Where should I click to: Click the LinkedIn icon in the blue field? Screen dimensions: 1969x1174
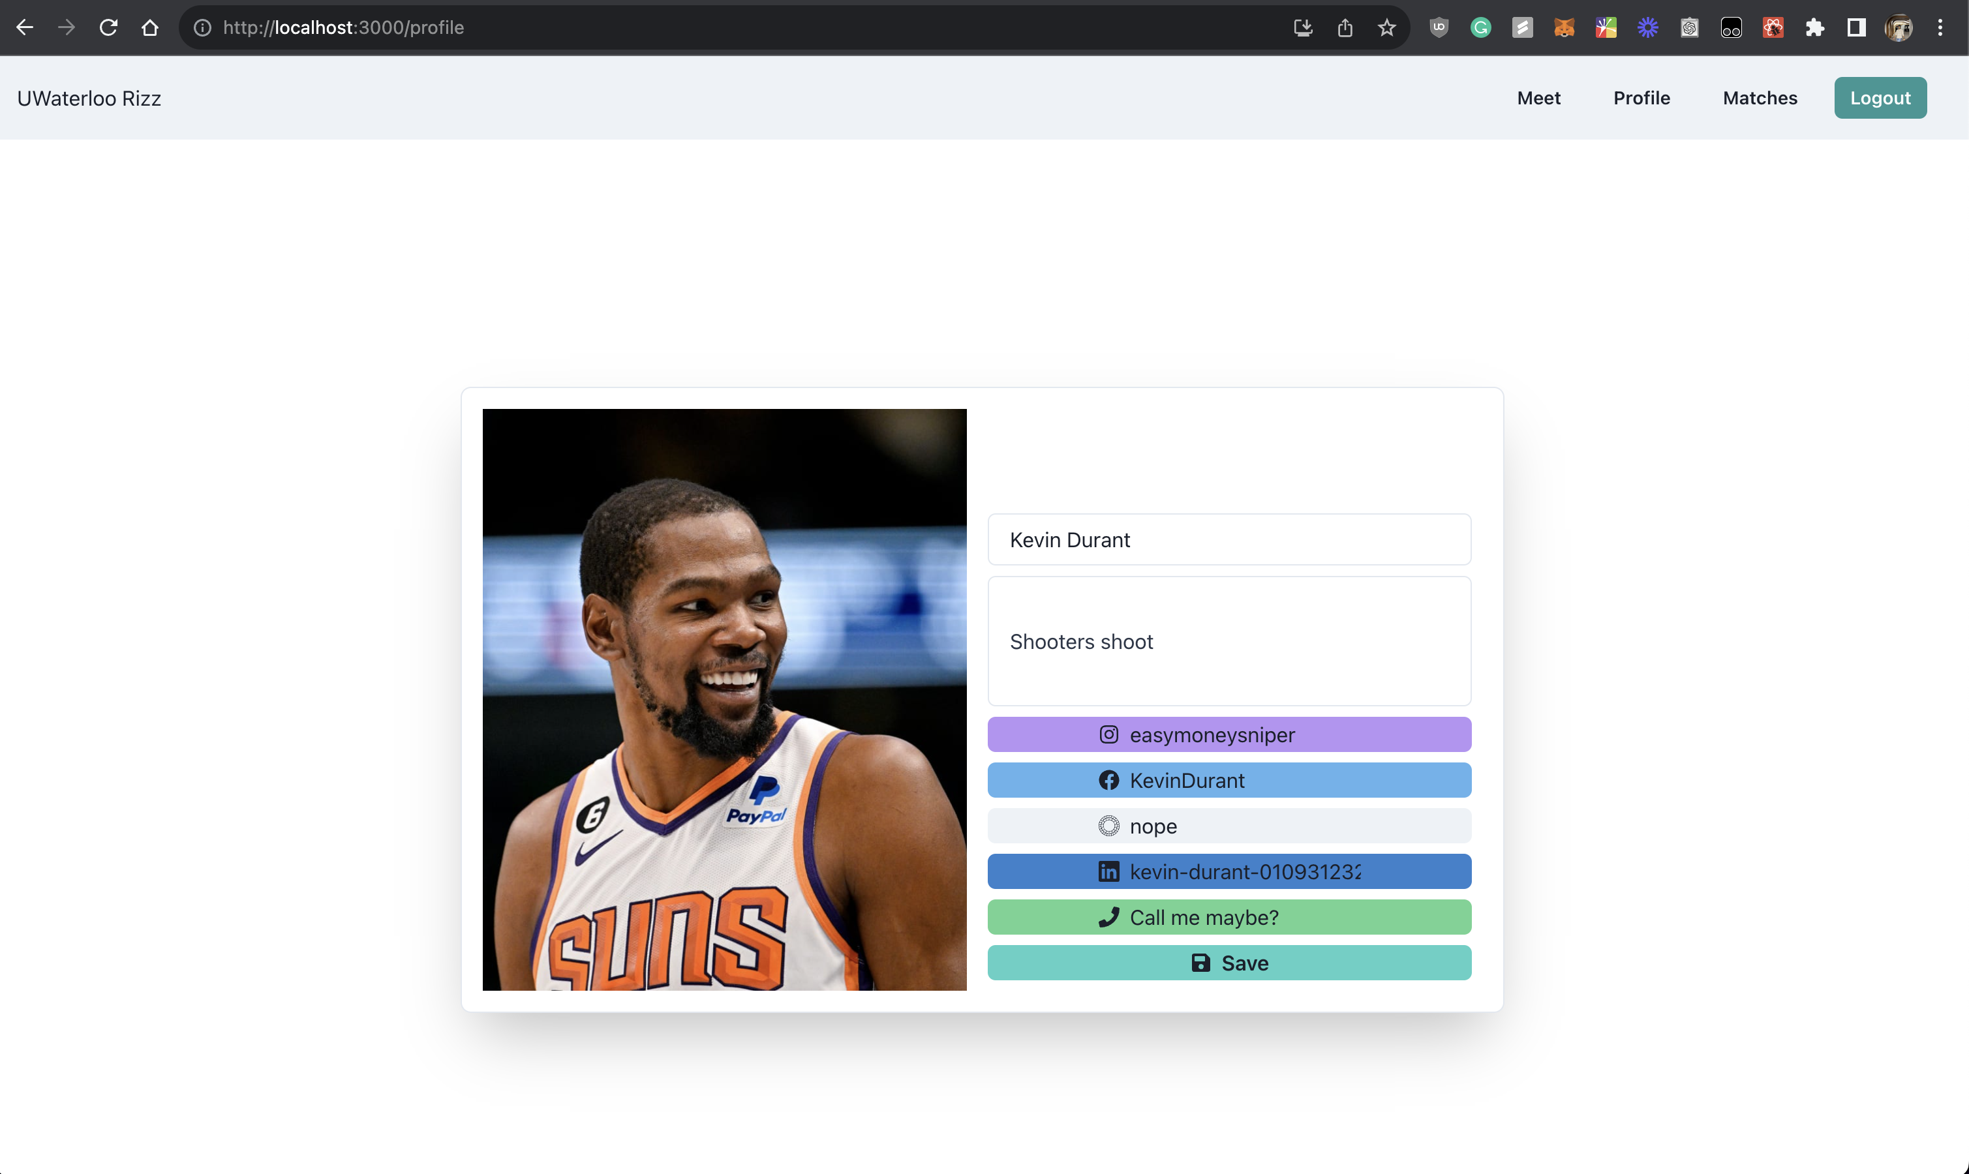click(1108, 872)
